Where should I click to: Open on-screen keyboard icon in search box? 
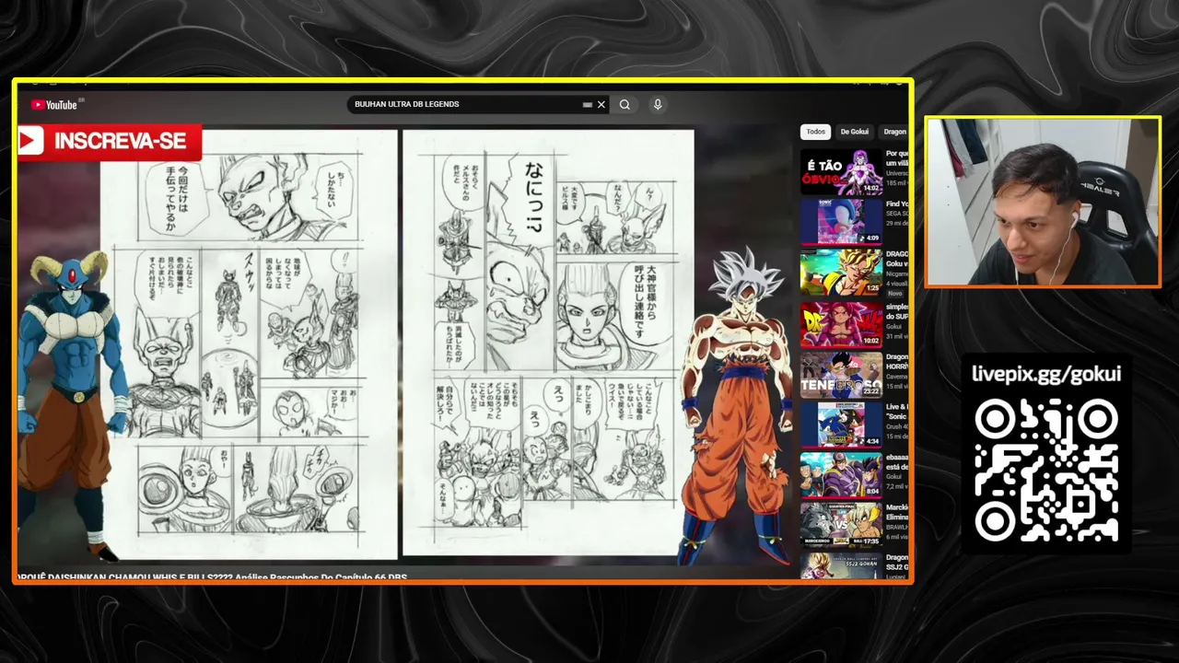588,105
